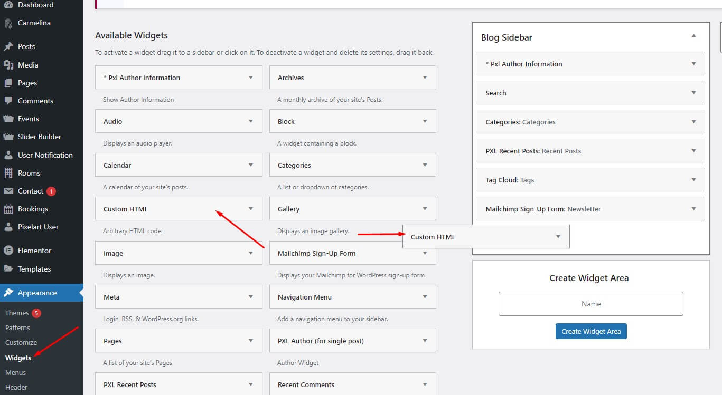Click the Pixelart User person icon
The width and height of the screenshot is (722, 395).
pos(8,227)
